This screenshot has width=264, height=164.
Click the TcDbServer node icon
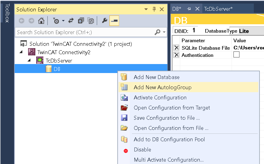click(x=40, y=60)
